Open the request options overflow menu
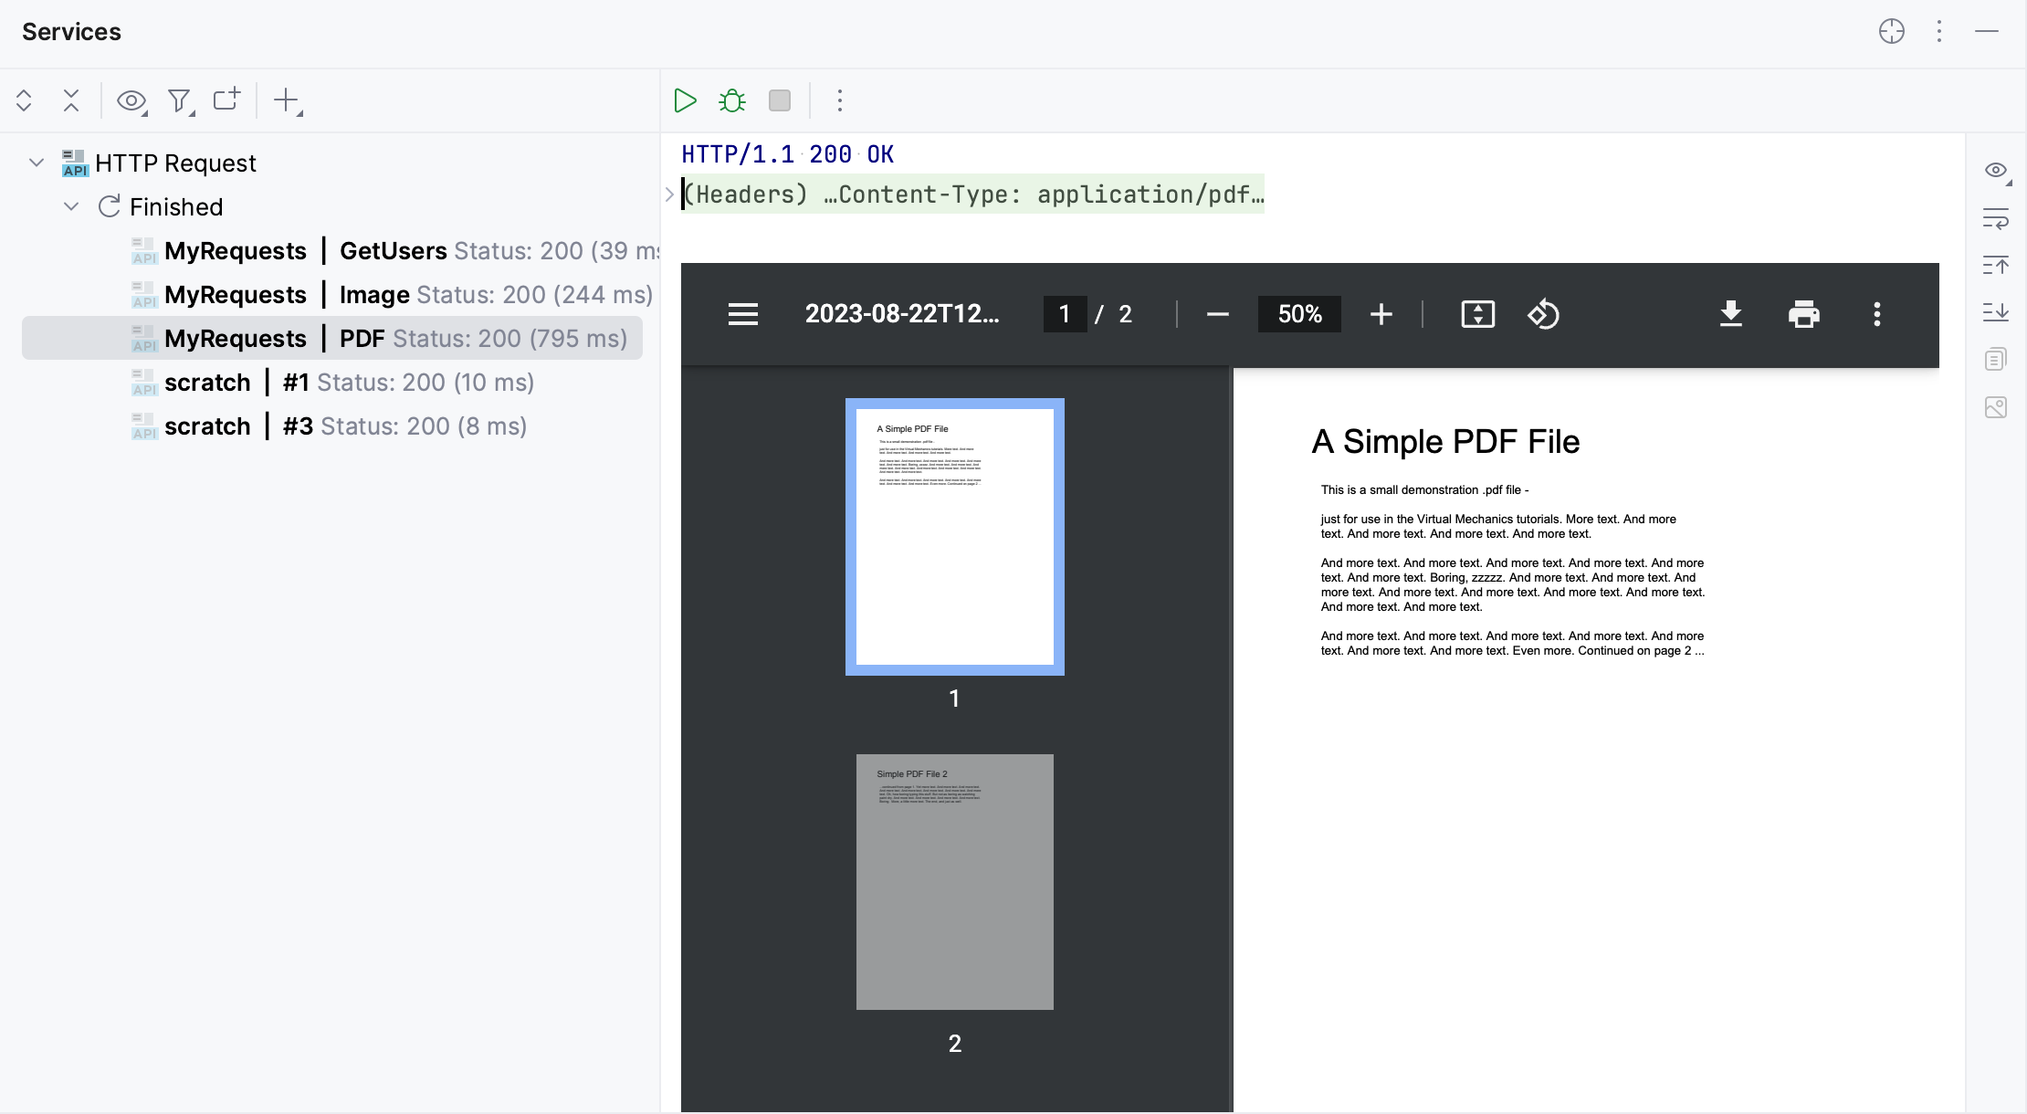 (838, 100)
